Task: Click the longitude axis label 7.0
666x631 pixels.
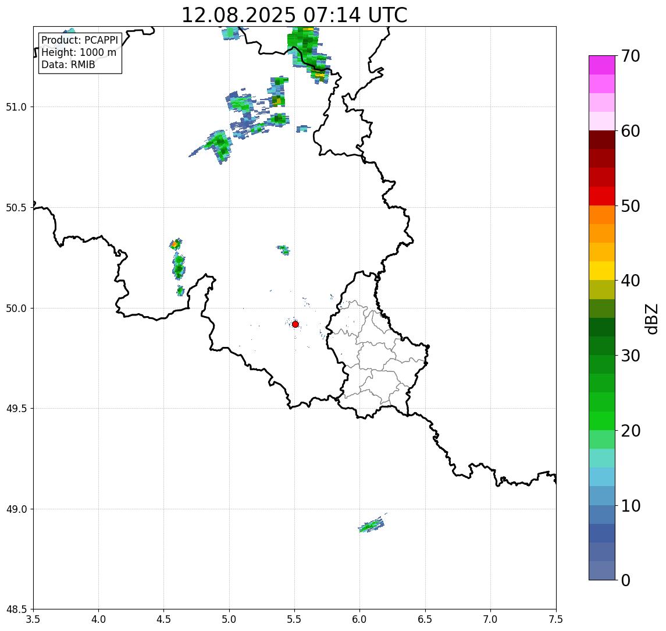Action: [x=490, y=619]
